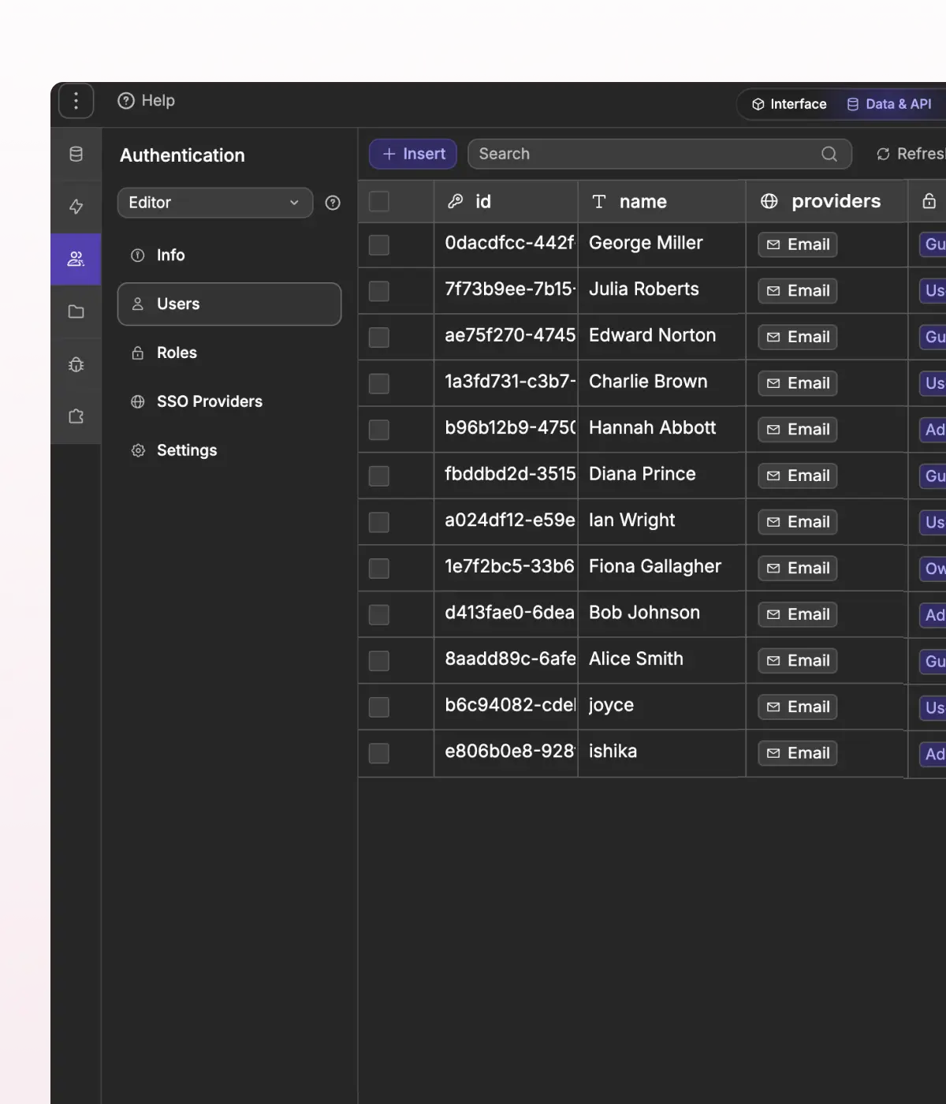Click the Email provider tag for Julia Roberts
The width and height of the screenshot is (946, 1104).
click(798, 291)
